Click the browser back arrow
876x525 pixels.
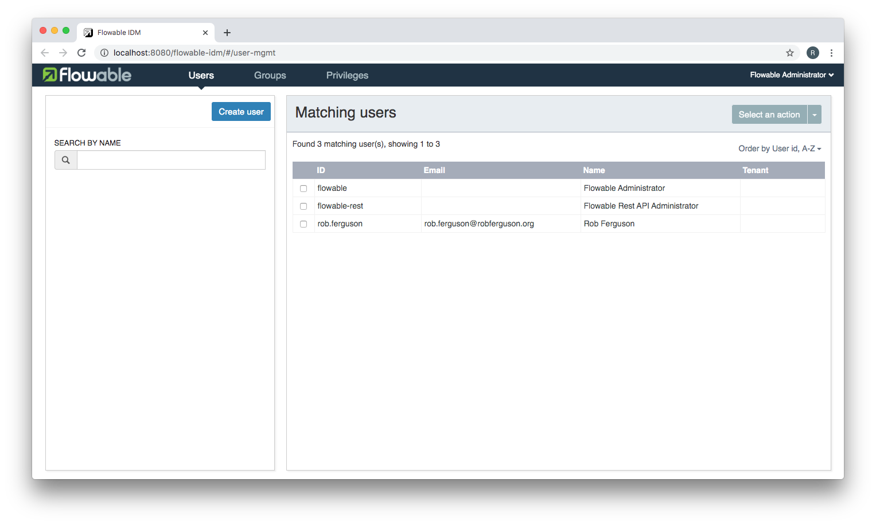[45, 53]
